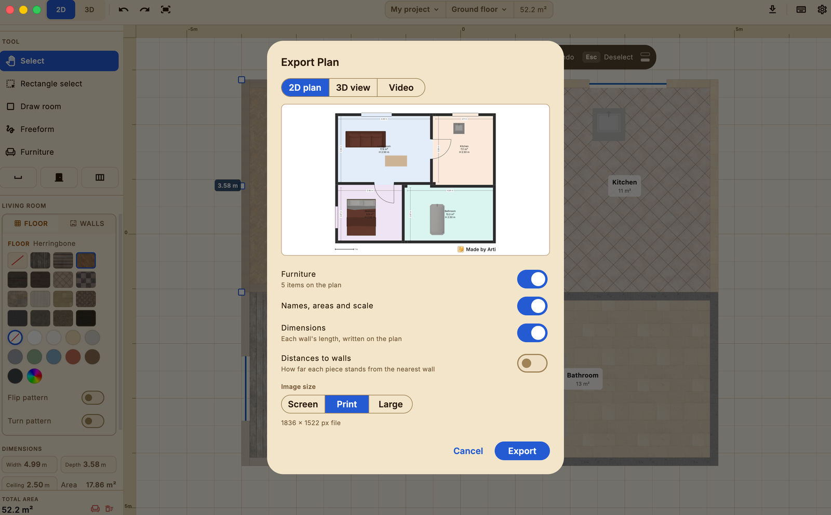This screenshot has width=831, height=515.
Task: Switch to 3D view export tab
Action: pyautogui.click(x=353, y=88)
